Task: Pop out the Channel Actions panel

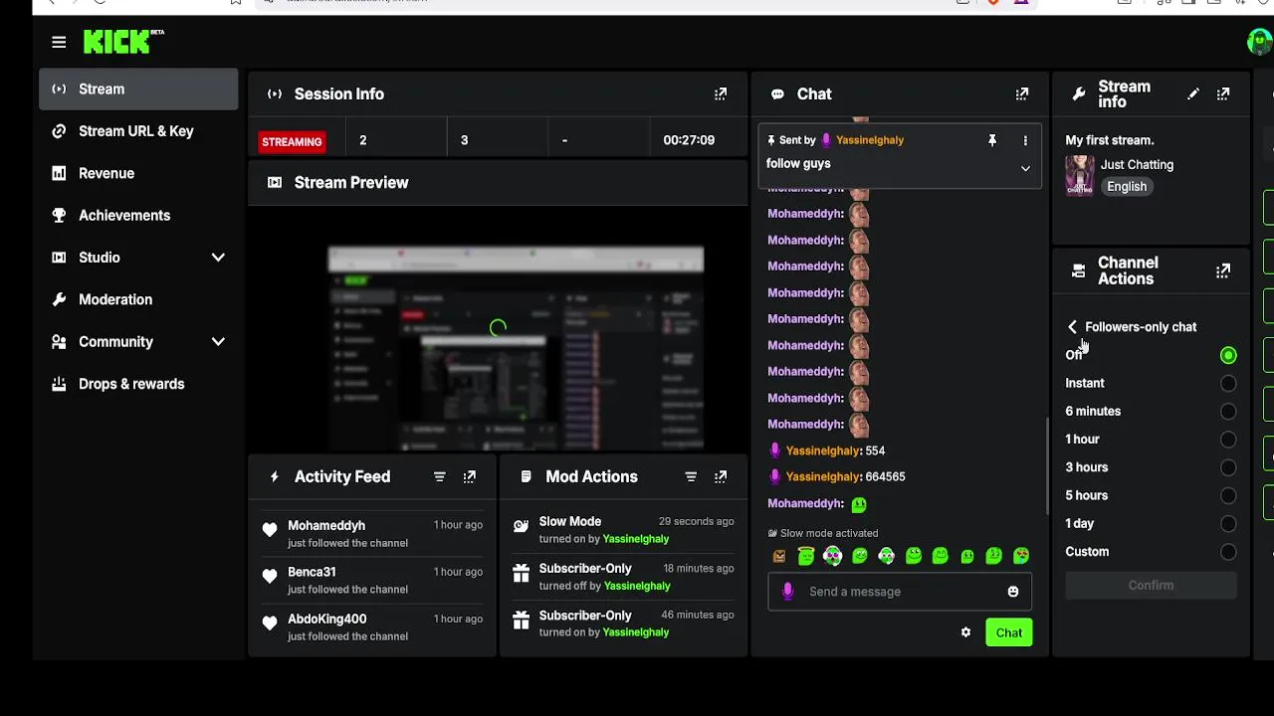Action: (x=1223, y=270)
